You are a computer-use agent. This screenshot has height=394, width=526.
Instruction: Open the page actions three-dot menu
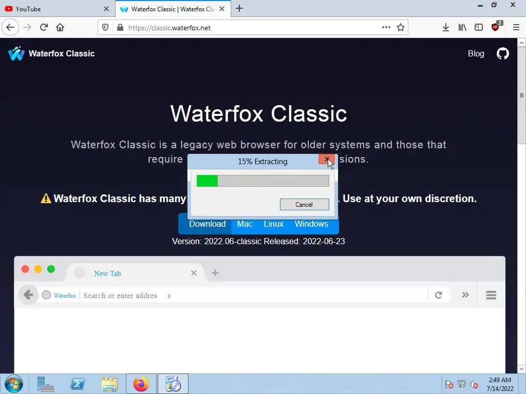point(386,28)
